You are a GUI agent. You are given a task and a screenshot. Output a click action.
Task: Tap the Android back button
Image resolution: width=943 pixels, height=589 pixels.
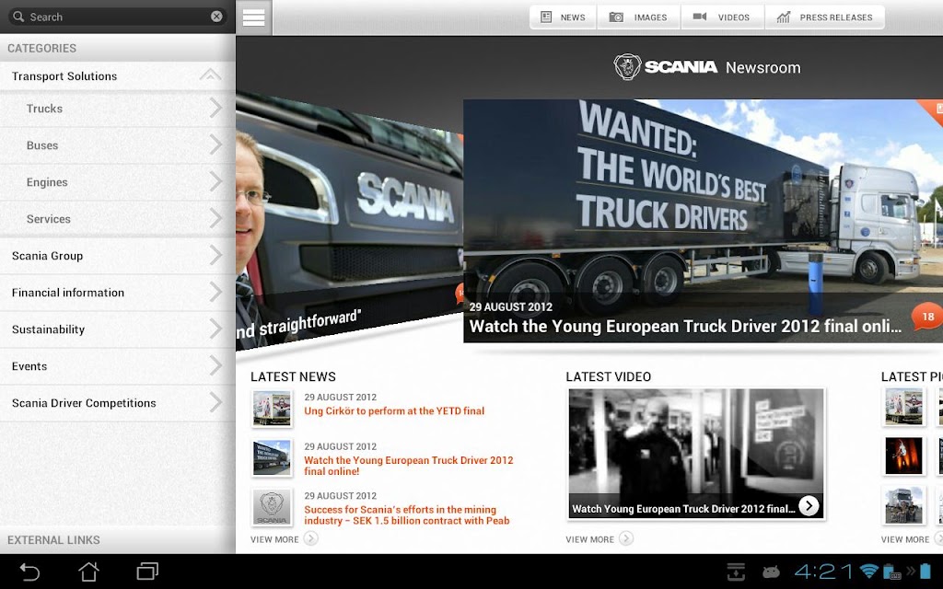29,572
